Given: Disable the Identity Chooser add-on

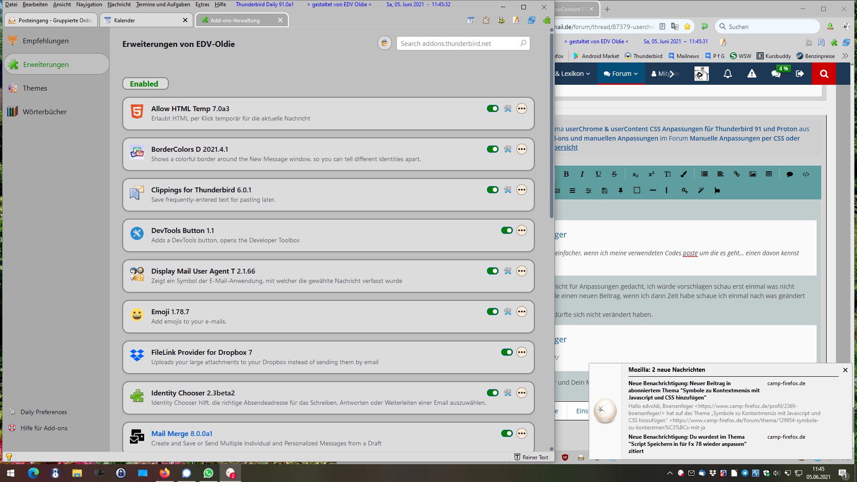Looking at the screenshot, I should (493, 393).
